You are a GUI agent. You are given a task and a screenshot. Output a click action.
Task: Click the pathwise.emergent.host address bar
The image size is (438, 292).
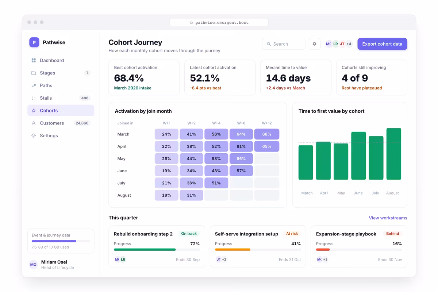(219, 23)
